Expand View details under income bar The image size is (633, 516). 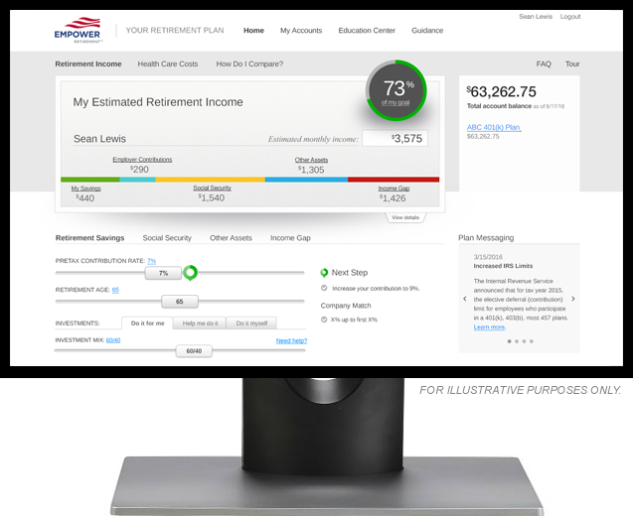(405, 217)
